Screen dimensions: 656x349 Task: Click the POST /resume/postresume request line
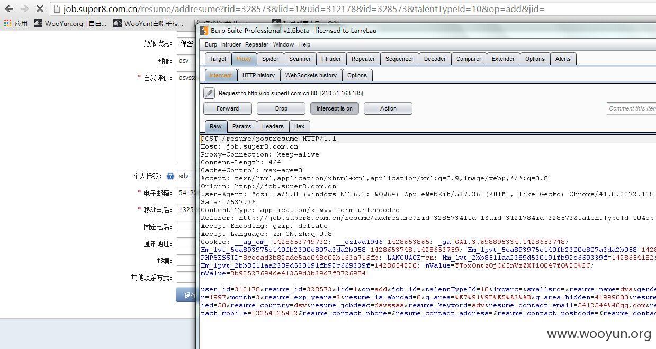(268, 139)
